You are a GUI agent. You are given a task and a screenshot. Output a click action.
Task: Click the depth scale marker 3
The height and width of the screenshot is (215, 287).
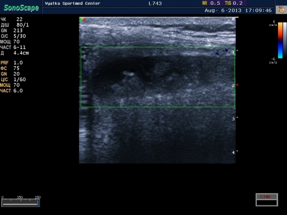coord(233,119)
